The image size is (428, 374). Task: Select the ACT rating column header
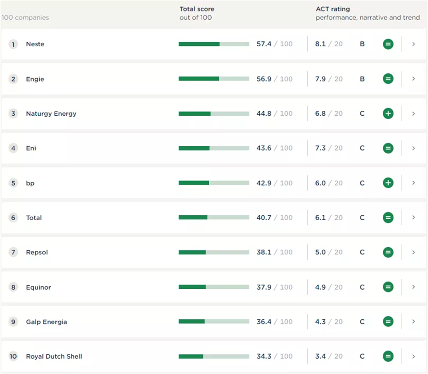click(x=332, y=9)
